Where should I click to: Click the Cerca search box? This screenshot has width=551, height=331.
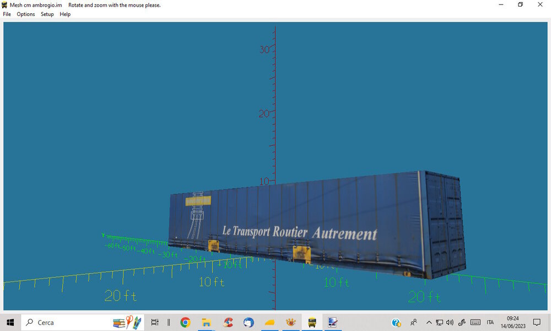click(83, 322)
